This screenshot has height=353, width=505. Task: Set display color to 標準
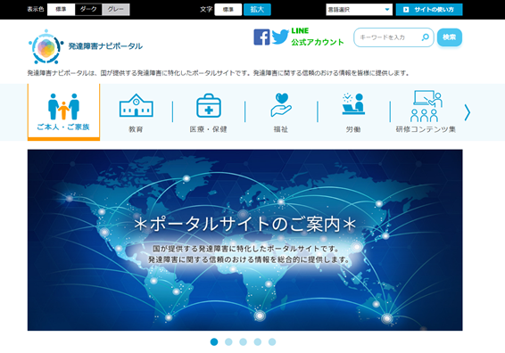point(62,9)
